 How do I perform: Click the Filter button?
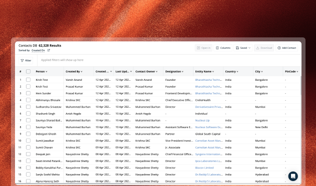[x=26, y=60]
